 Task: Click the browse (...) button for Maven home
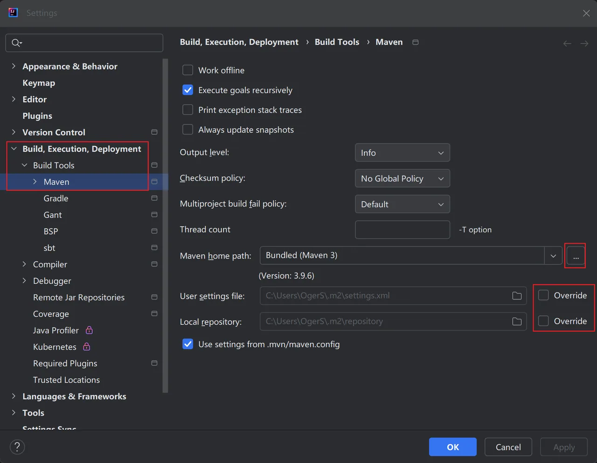click(x=576, y=256)
